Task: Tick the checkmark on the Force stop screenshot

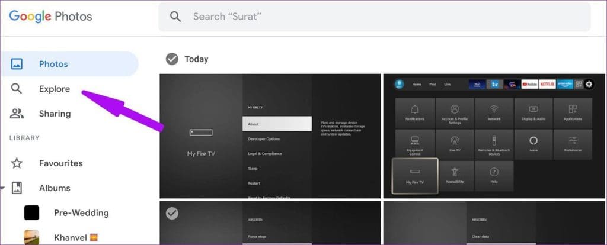Action: point(172,213)
